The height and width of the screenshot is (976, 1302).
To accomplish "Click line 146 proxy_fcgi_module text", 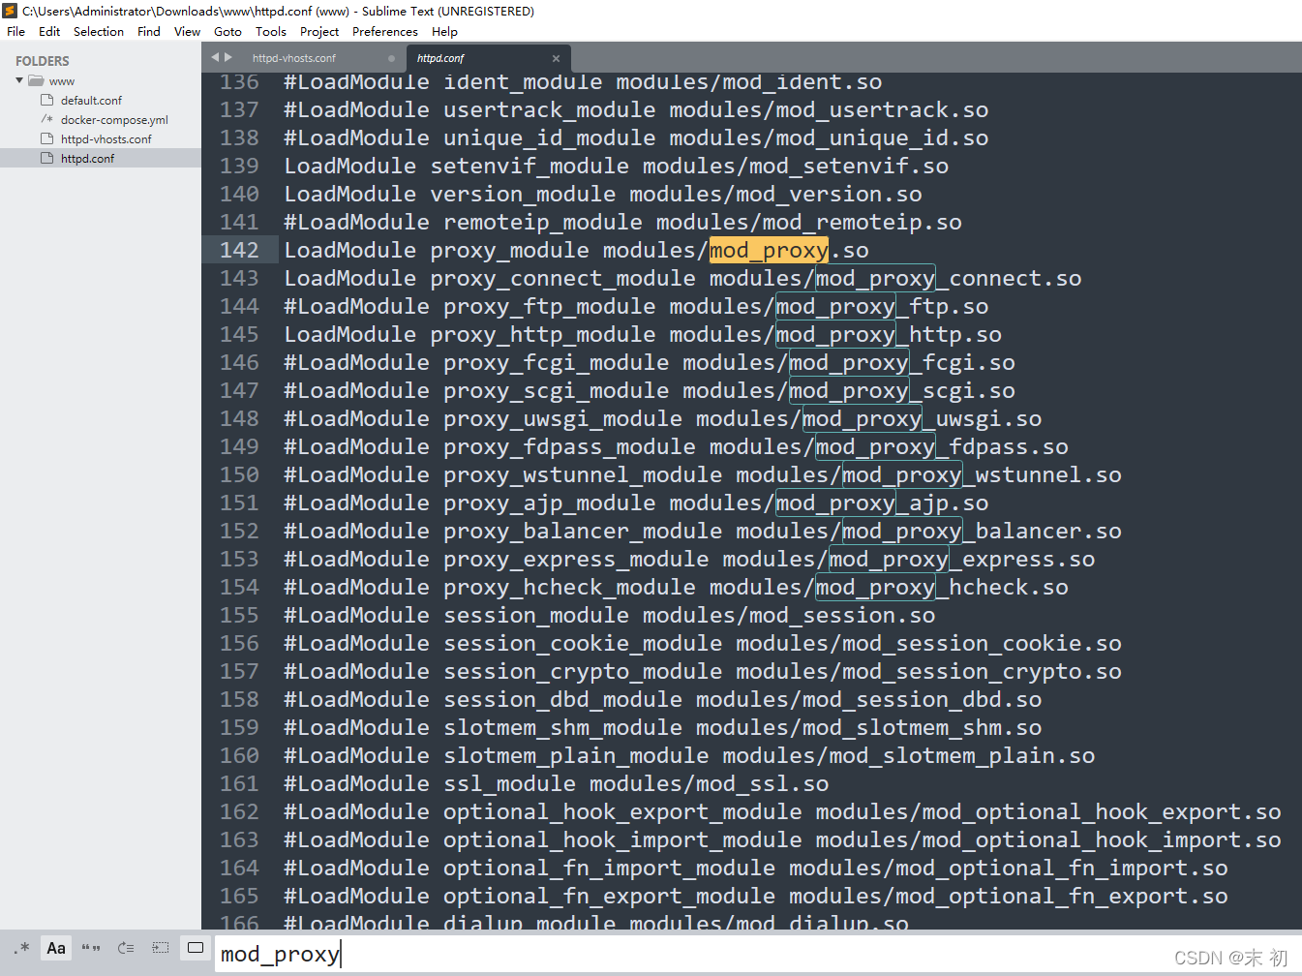I will coord(556,363).
